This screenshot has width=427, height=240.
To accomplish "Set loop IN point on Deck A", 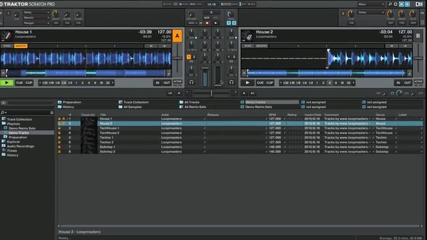I will click(157, 83).
